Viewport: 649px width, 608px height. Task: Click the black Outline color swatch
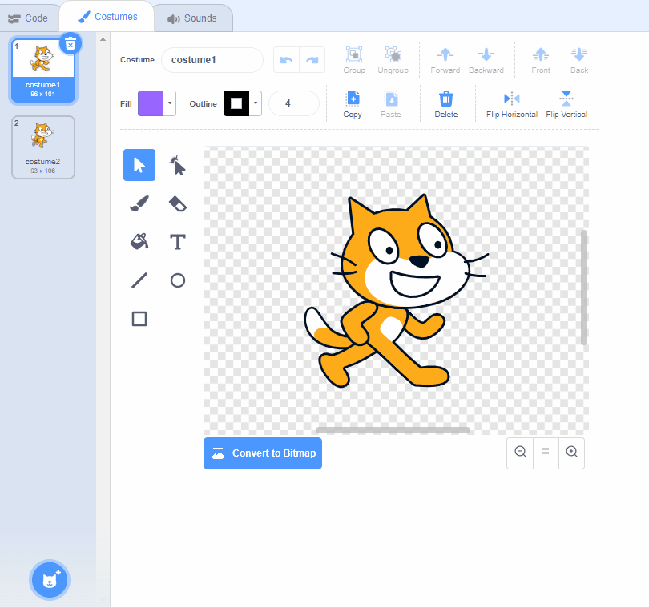[236, 103]
